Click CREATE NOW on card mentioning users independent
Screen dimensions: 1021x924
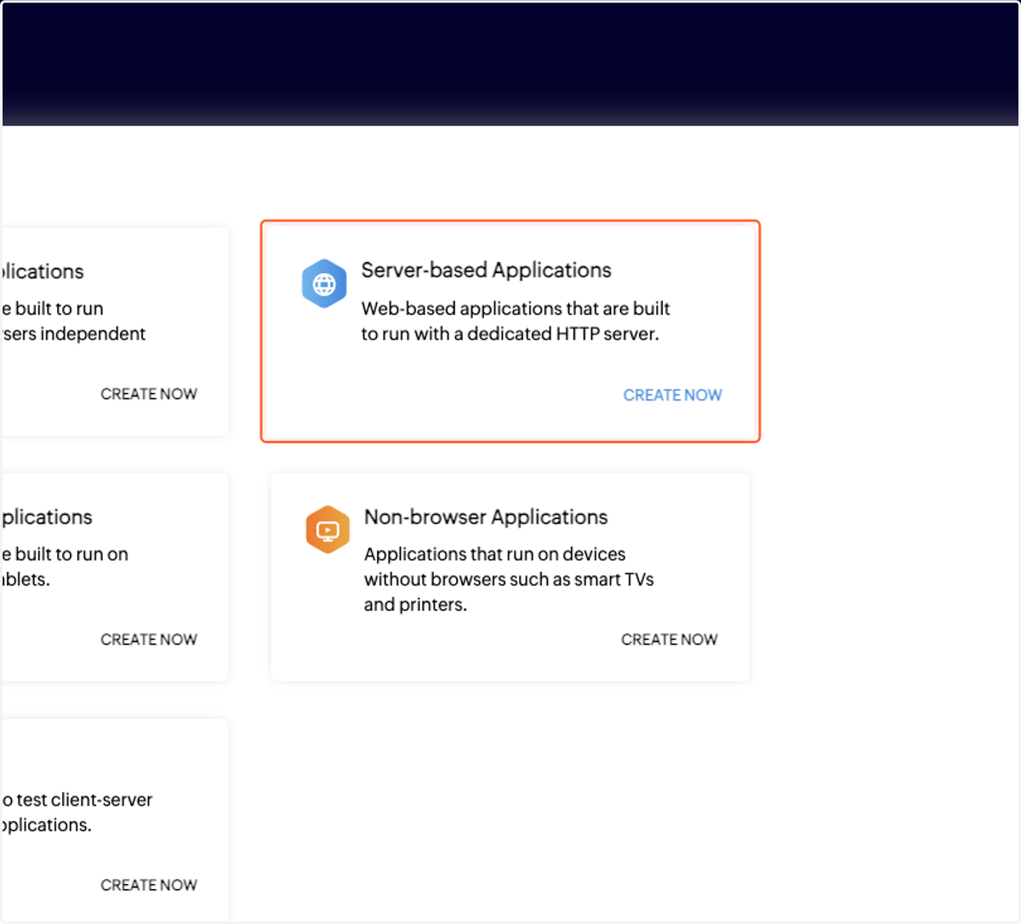[149, 394]
